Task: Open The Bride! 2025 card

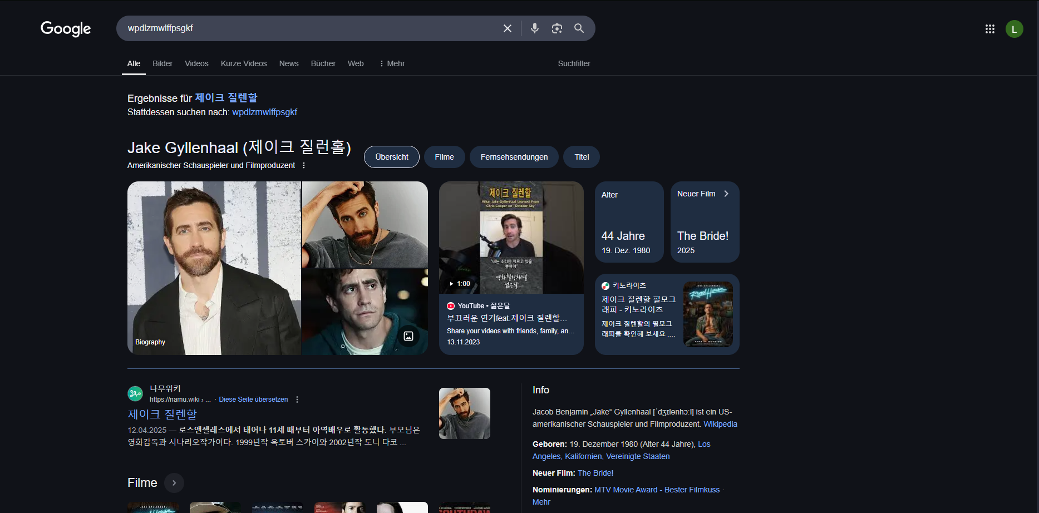Action: tap(705, 222)
